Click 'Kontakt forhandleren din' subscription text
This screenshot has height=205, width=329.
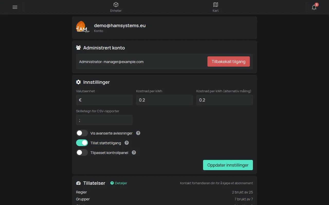(x=216, y=183)
